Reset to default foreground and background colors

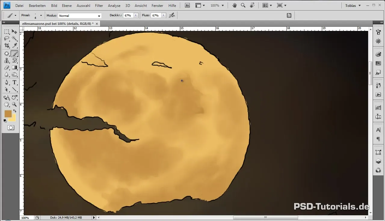(5, 121)
